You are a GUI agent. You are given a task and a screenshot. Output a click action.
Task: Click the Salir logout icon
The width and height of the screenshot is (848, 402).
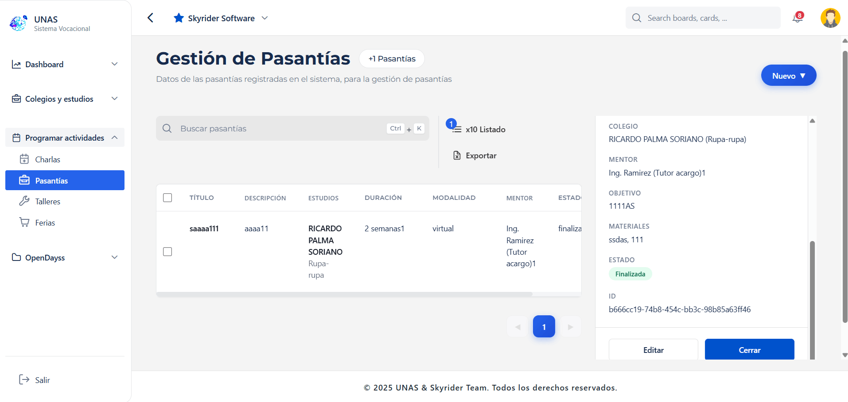click(x=24, y=379)
